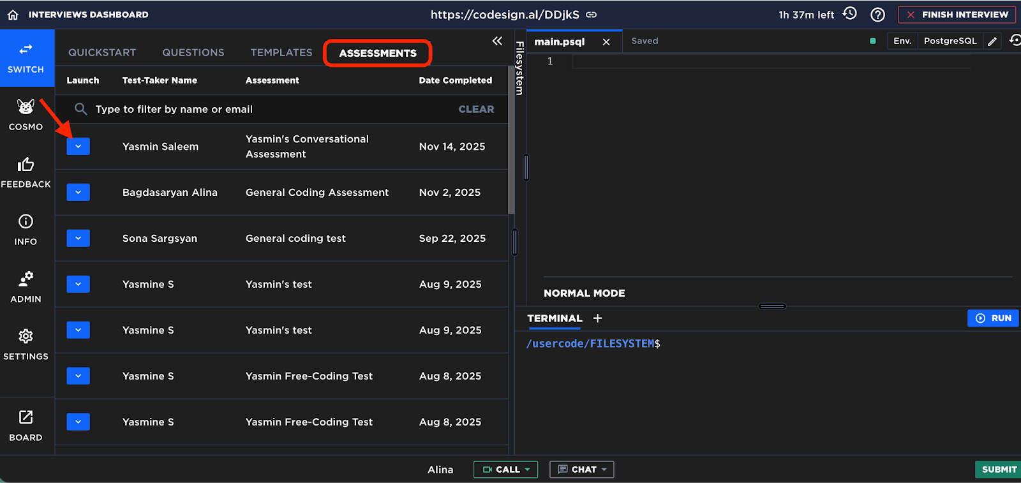Collapse the left panel with double chevron

(497, 41)
